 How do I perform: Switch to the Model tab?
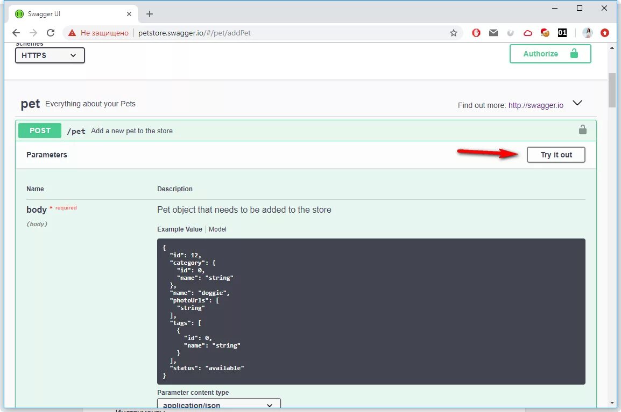pyautogui.click(x=217, y=229)
